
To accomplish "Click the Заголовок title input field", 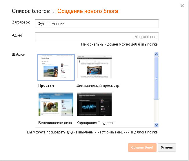I will point(97,23).
